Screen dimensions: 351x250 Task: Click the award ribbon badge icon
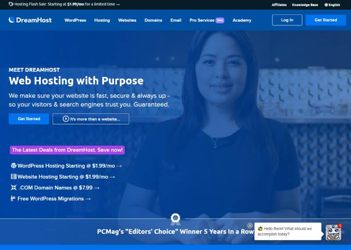(x=175, y=219)
